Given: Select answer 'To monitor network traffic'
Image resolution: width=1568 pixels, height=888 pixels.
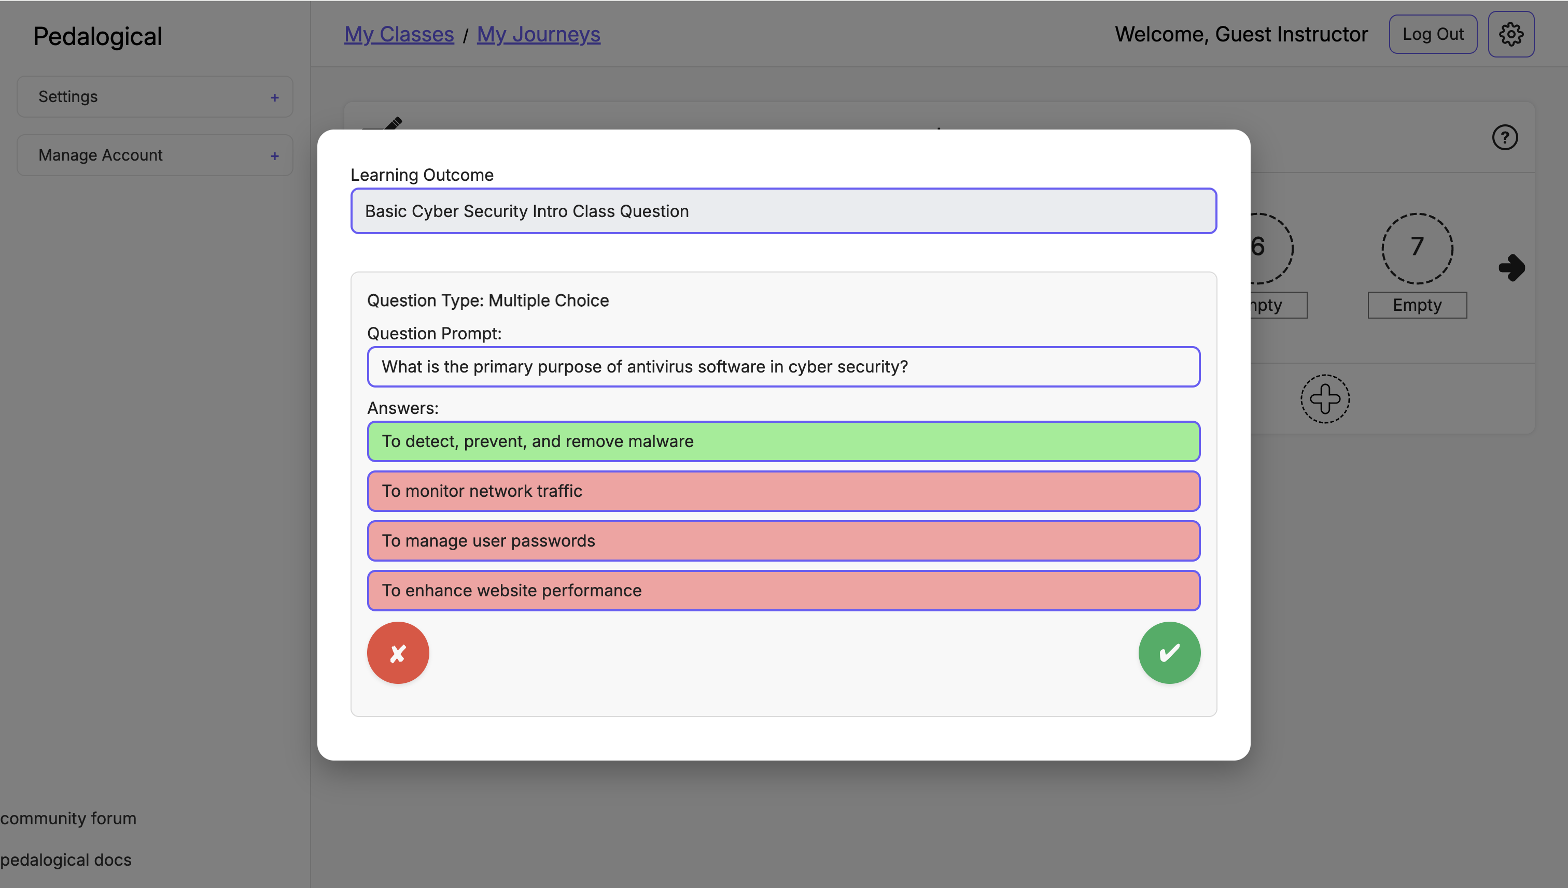Looking at the screenshot, I should [x=783, y=491].
